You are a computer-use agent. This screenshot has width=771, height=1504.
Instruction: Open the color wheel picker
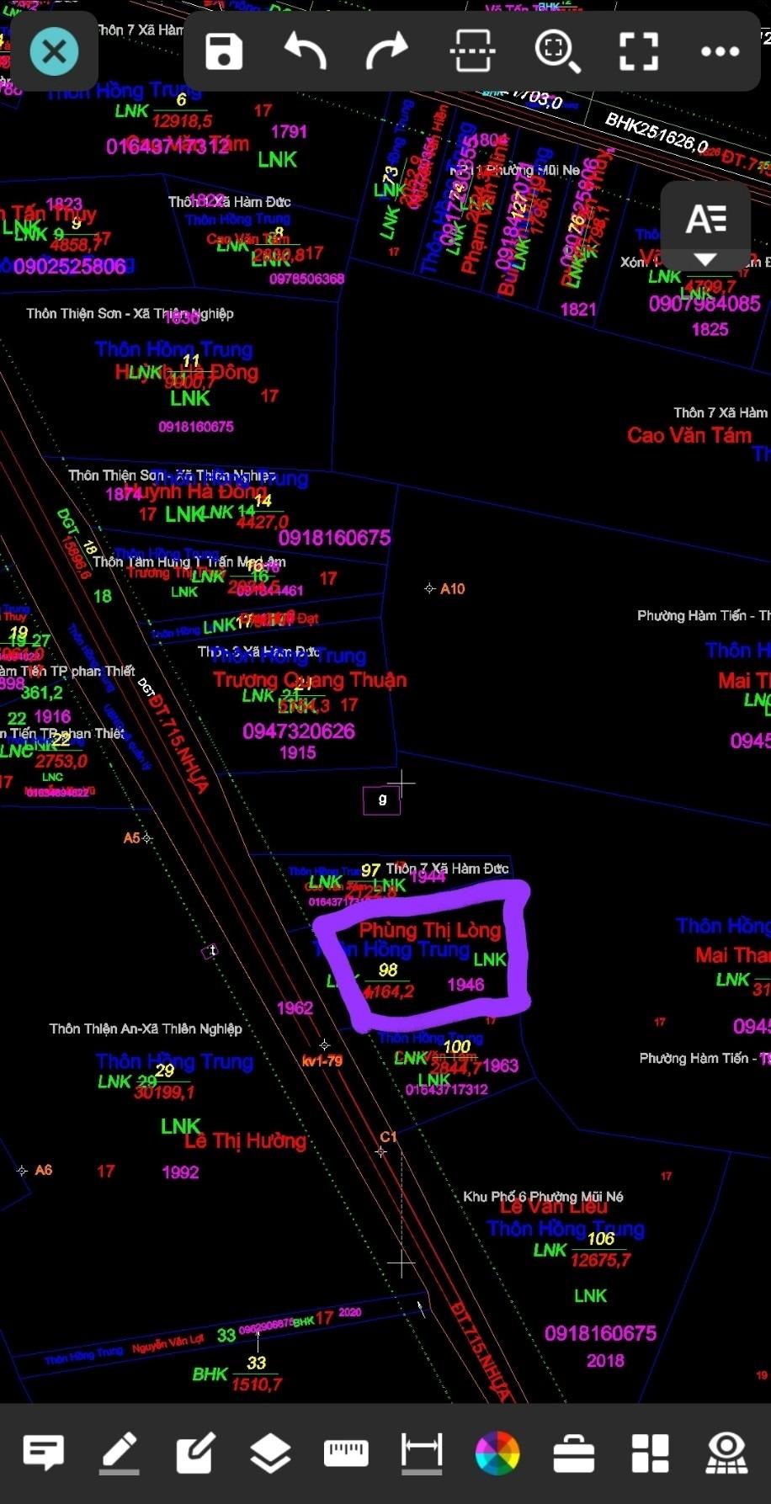(497, 1452)
